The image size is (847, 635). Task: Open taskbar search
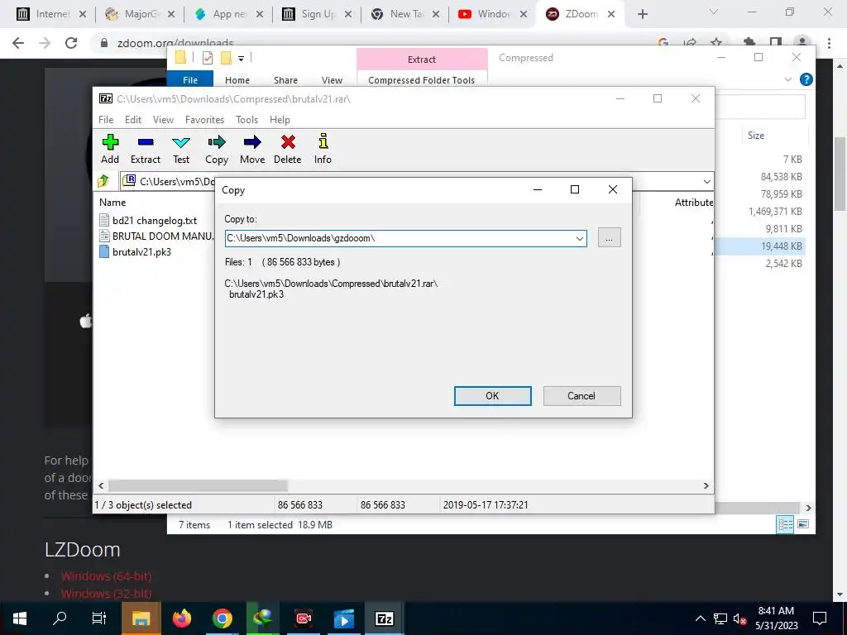[60, 618]
